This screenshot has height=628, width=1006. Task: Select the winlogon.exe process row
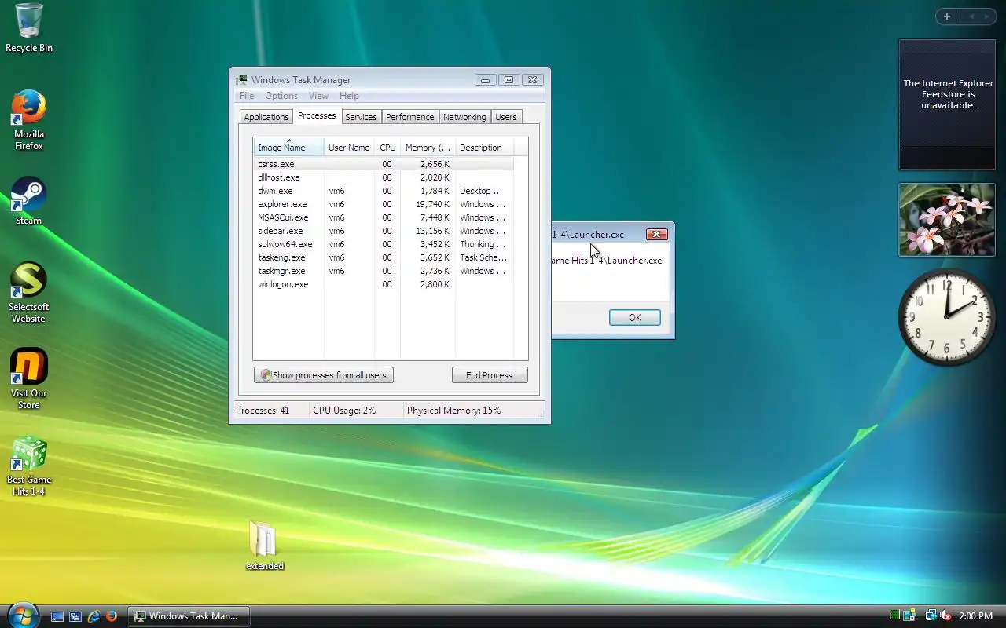384,284
